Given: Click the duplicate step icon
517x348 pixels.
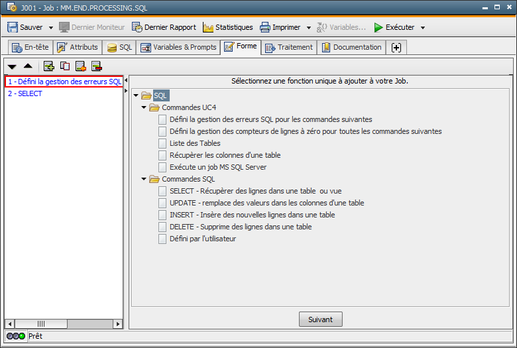Looking at the screenshot, I should [65, 66].
